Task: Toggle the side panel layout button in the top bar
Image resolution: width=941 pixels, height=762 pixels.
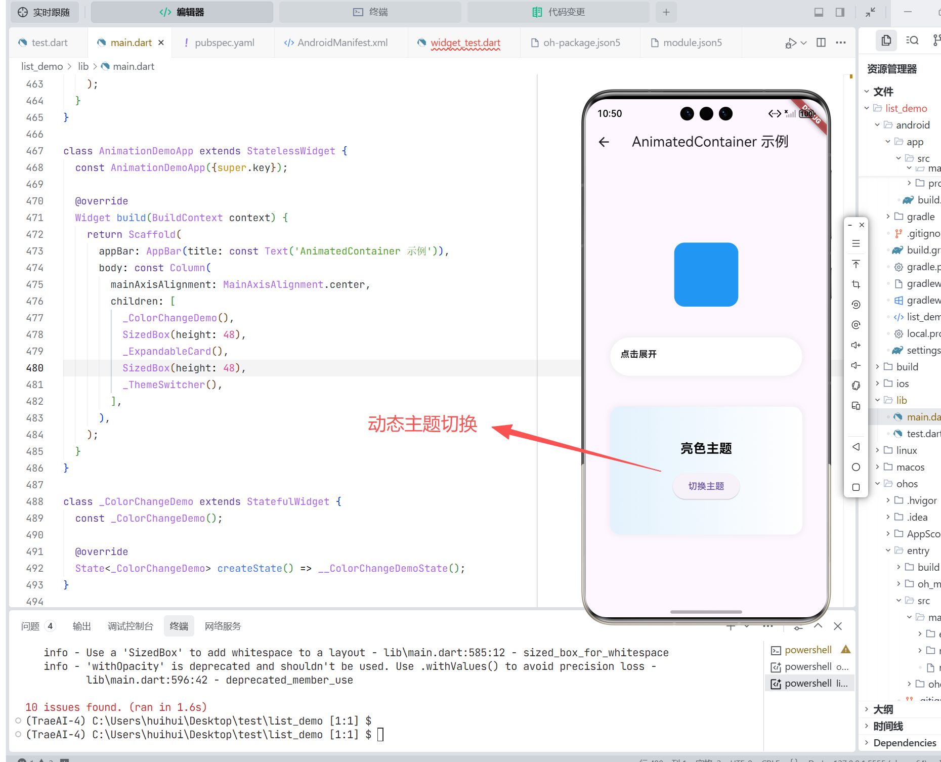Action: pyautogui.click(x=840, y=12)
